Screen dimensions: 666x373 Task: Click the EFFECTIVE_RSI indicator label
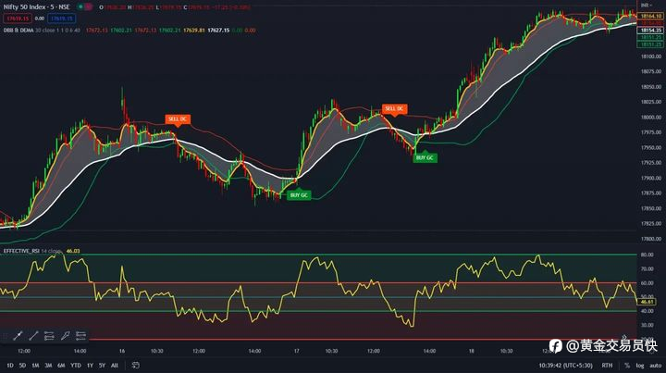[x=21, y=251]
